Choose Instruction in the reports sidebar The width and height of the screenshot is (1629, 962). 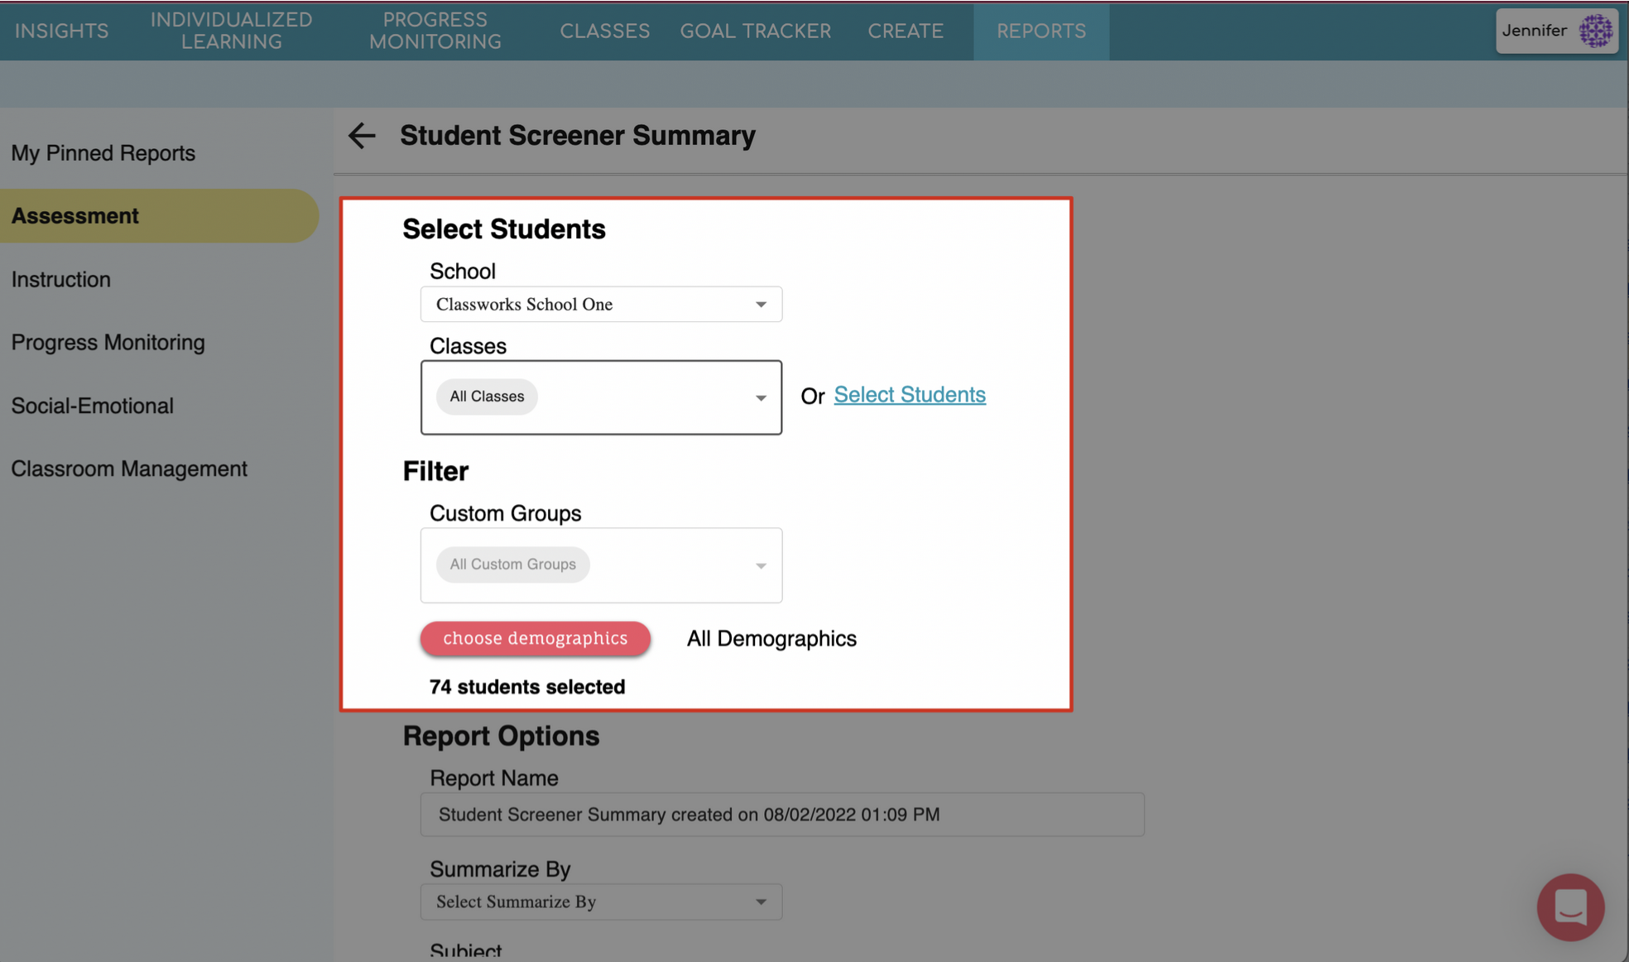pyautogui.click(x=61, y=280)
